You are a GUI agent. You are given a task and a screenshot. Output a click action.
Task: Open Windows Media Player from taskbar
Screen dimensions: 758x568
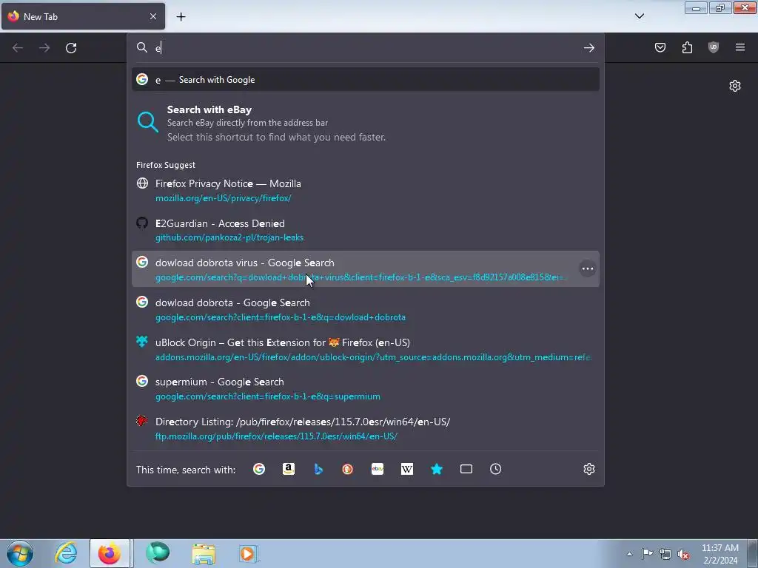click(249, 554)
